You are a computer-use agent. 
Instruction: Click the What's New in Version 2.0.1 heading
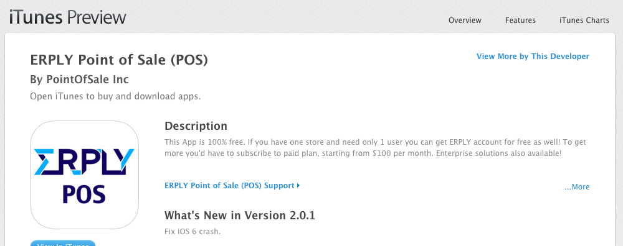point(240,216)
